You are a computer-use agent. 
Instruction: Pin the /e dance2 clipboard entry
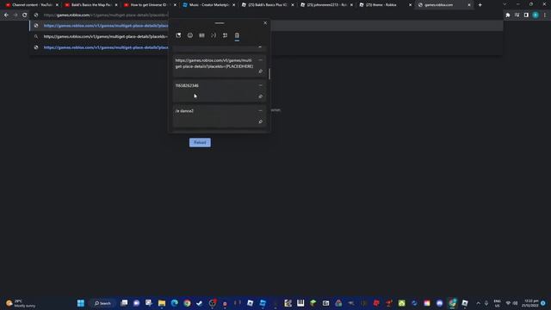click(x=260, y=121)
